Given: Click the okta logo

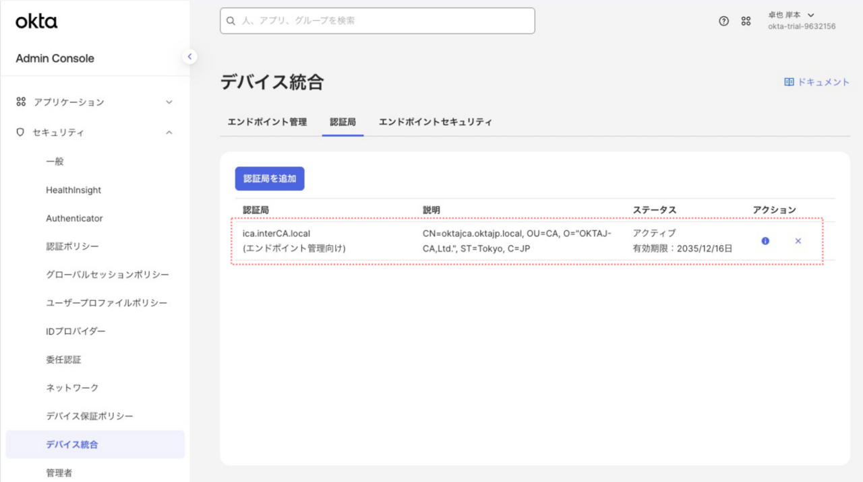Looking at the screenshot, I should point(36,22).
